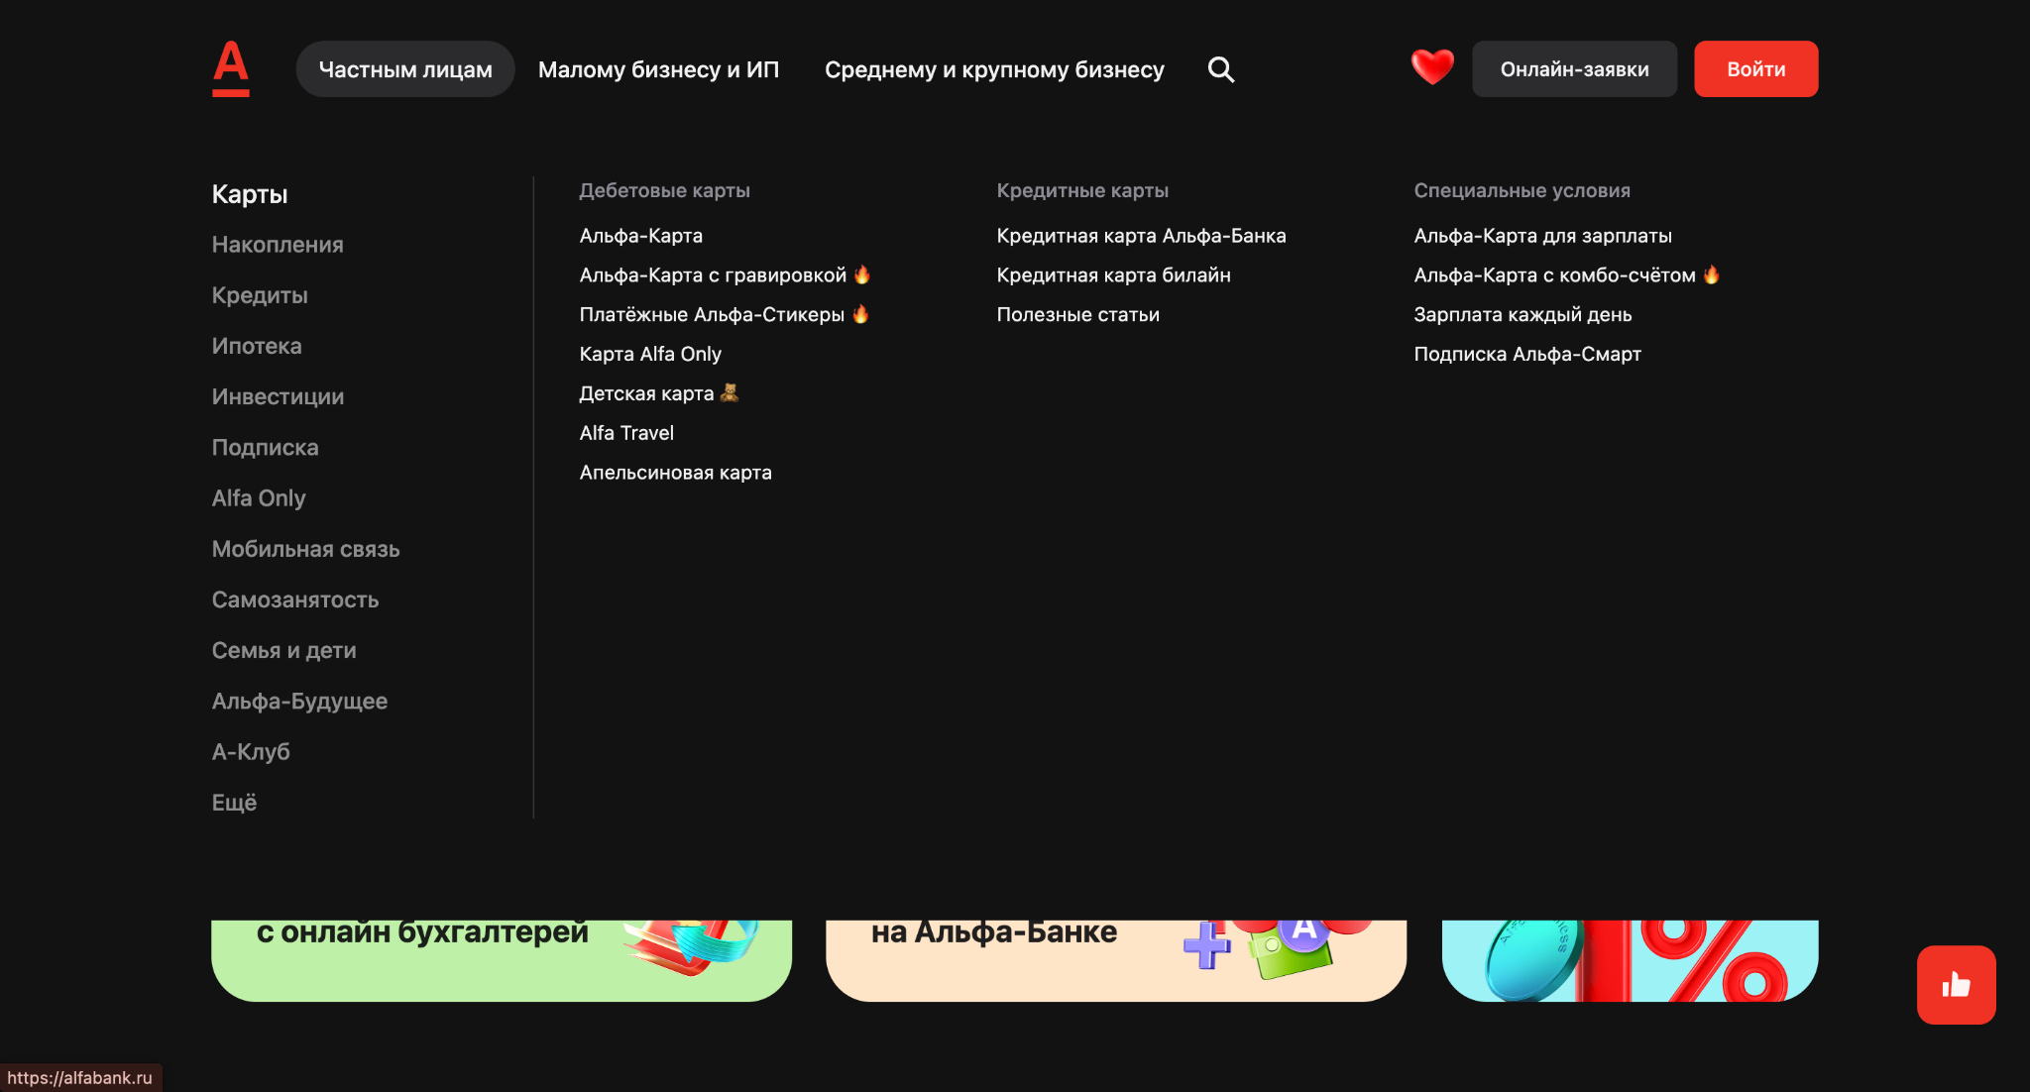This screenshot has width=2030, height=1092.
Task: Open Накопления menu category
Action: click(278, 245)
